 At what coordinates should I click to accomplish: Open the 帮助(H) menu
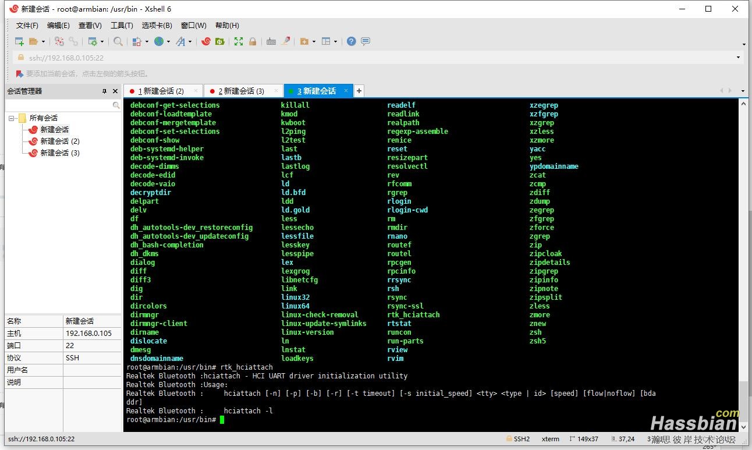point(227,26)
